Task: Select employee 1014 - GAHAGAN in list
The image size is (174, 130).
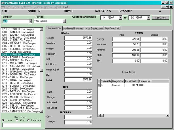Action: coord(20,72)
